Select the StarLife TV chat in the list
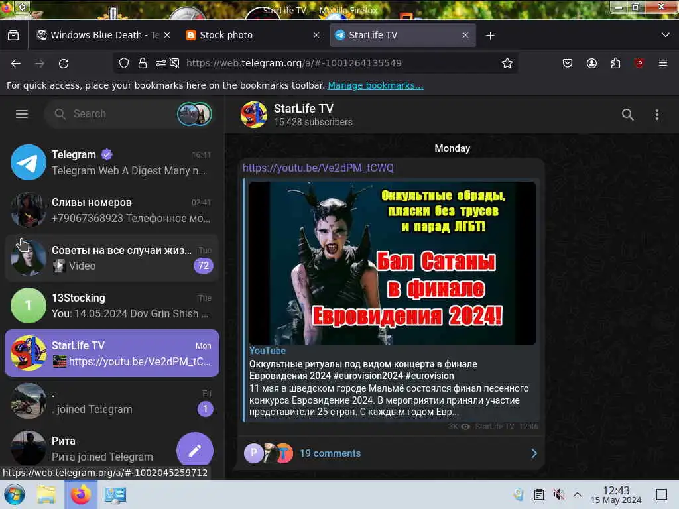The image size is (679, 509). 112,353
